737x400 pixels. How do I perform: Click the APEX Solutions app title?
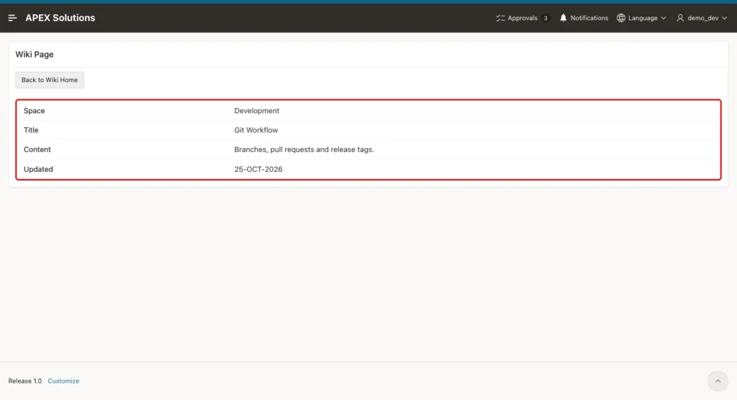[60, 18]
